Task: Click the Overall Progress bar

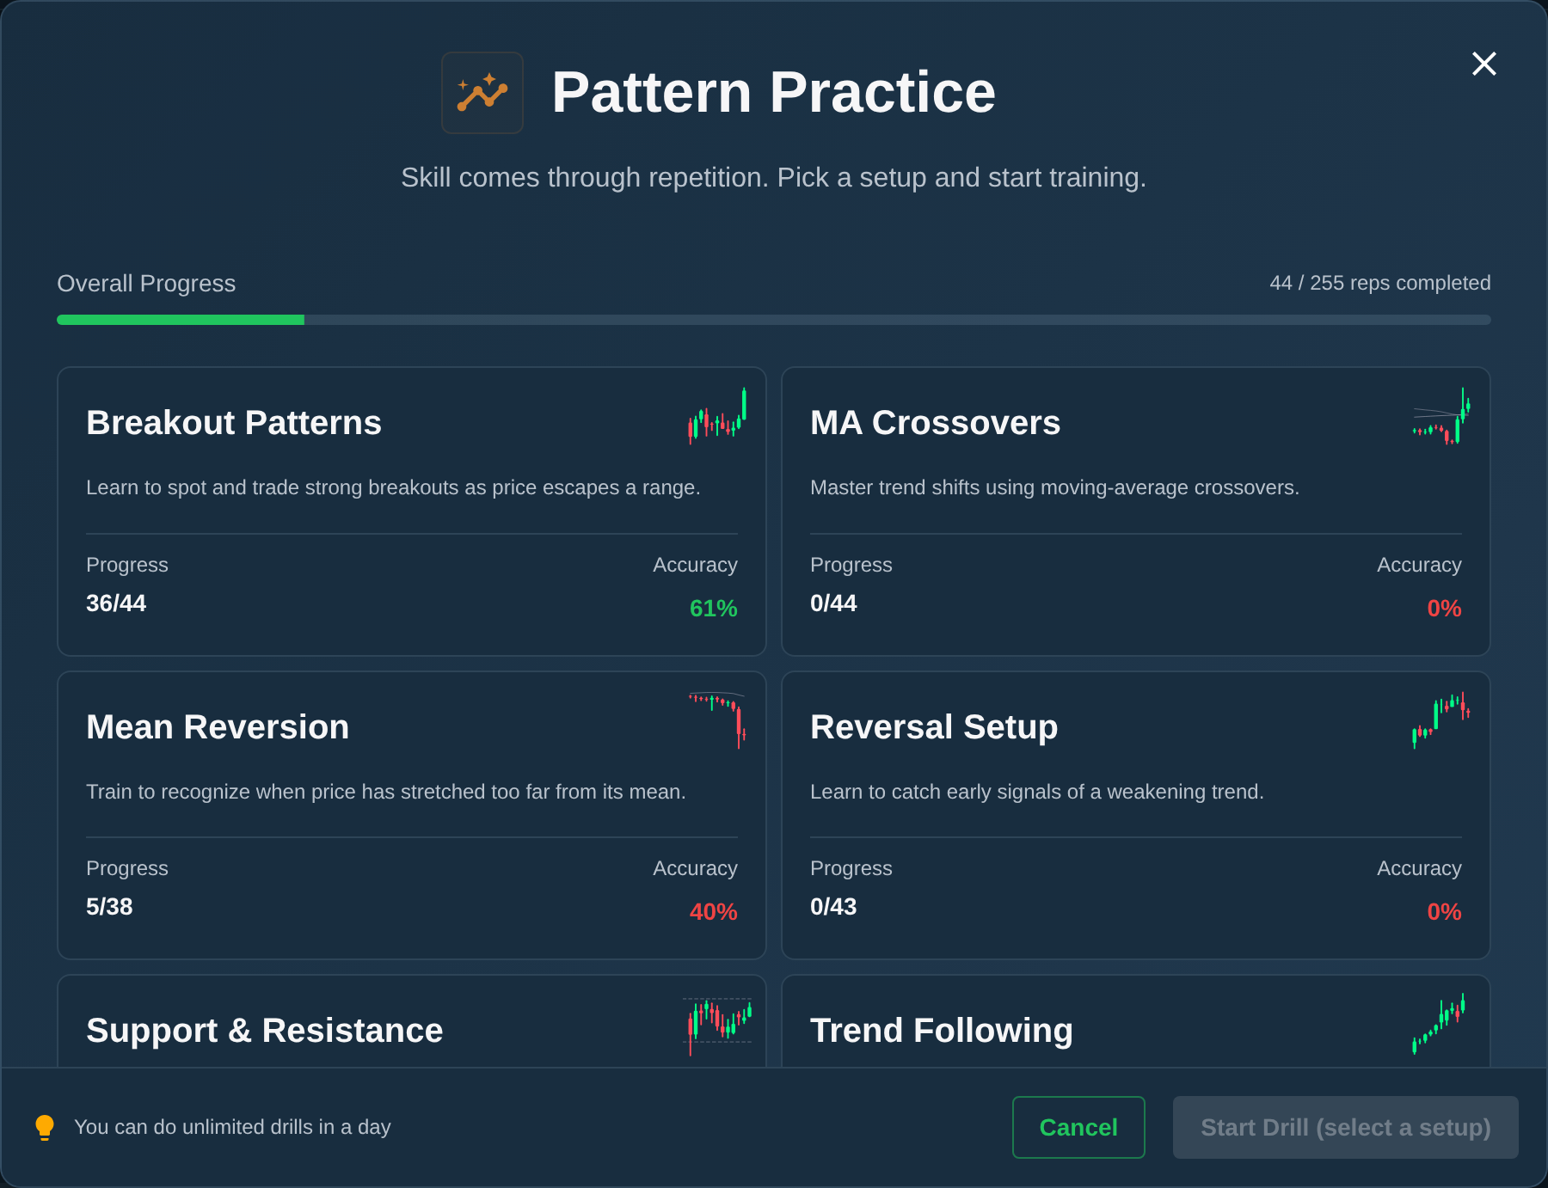Action: tap(774, 319)
